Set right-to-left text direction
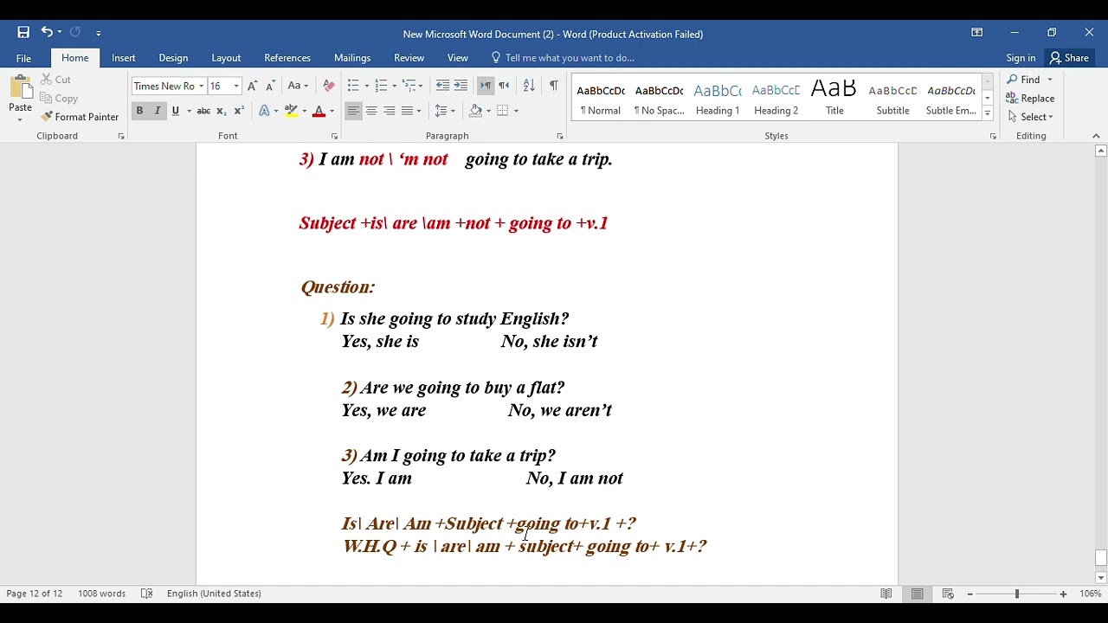 click(x=504, y=86)
